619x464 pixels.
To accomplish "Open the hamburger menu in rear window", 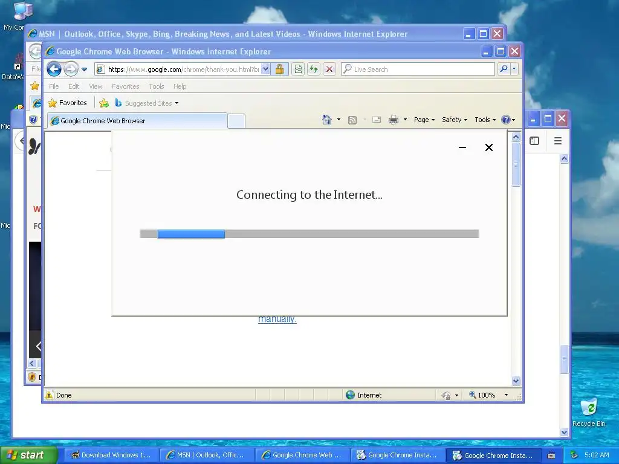I will (x=558, y=141).
